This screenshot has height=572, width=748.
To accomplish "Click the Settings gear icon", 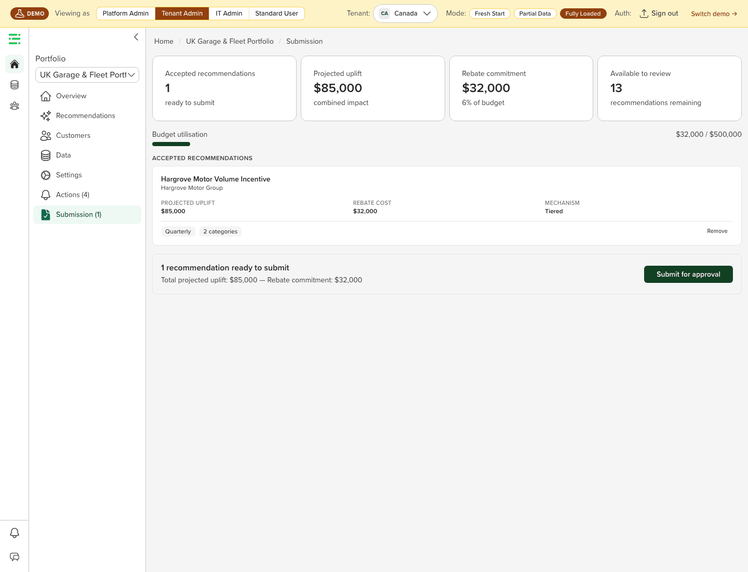I will pyautogui.click(x=46, y=175).
